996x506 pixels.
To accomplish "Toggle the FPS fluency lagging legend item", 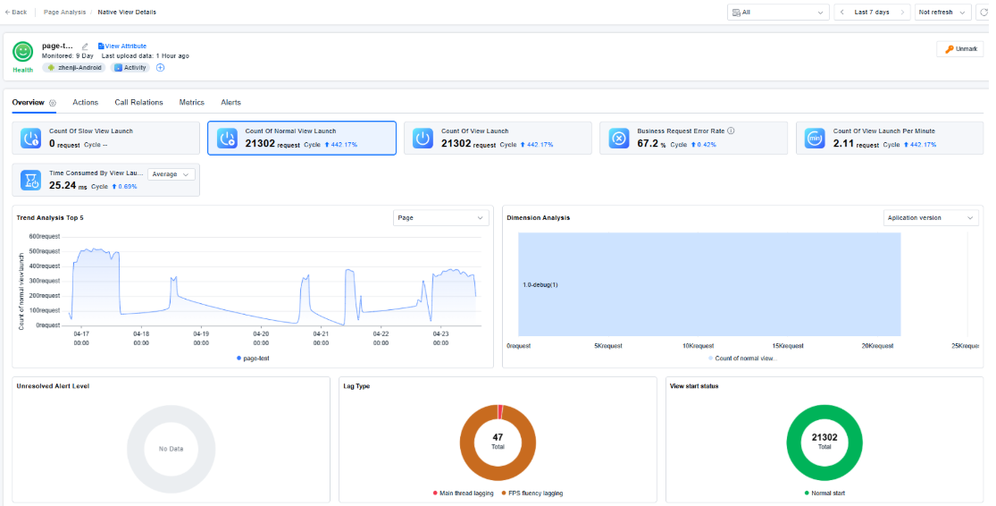I will (x=531, y=493).
